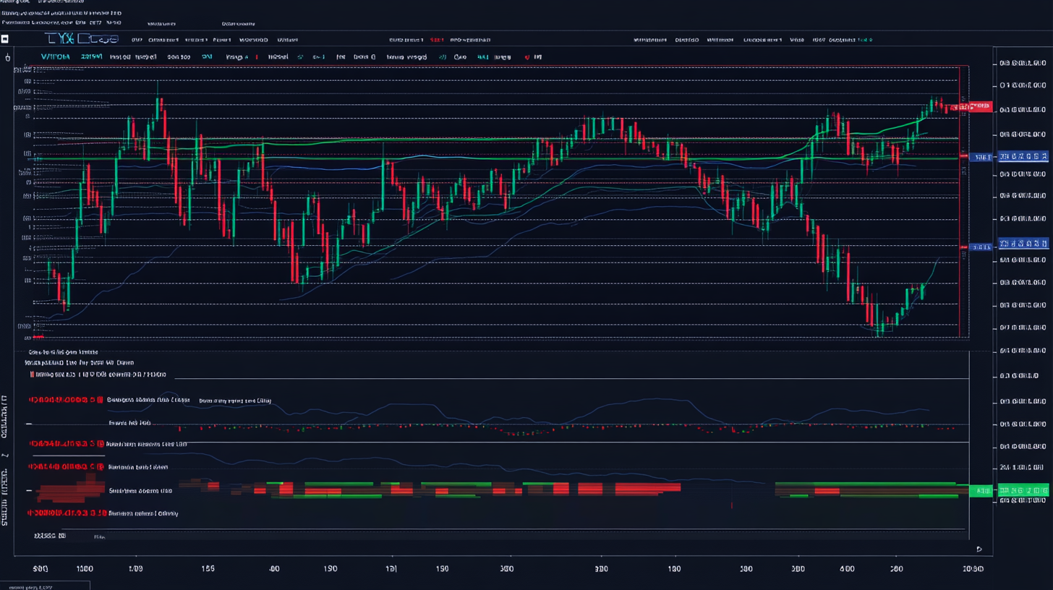Viewport: 1053px width, 590px height.
Task: Select the green price level marker on price scale
Action: tap(1020, 490)
